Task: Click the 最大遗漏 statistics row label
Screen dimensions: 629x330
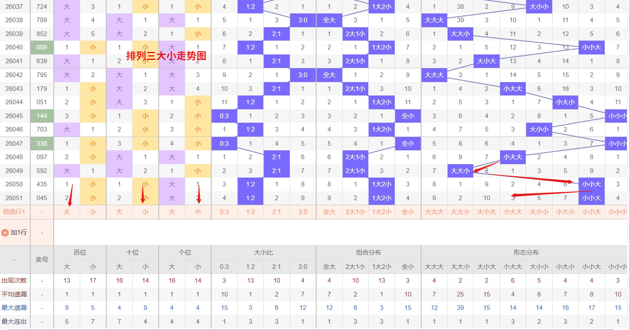Action: 15,307
